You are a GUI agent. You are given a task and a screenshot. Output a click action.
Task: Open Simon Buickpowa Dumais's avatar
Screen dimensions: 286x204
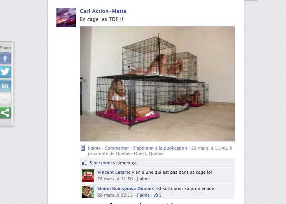(88, 192)
